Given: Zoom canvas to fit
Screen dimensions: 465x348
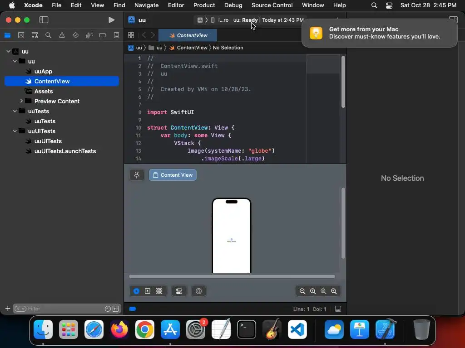Looking at the screenshot, I should [323, 291].
